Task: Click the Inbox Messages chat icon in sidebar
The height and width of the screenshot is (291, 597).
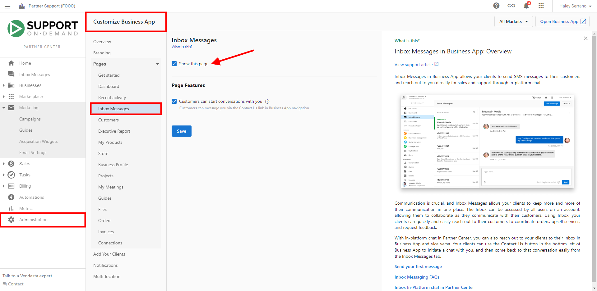Action: point(11,74)
